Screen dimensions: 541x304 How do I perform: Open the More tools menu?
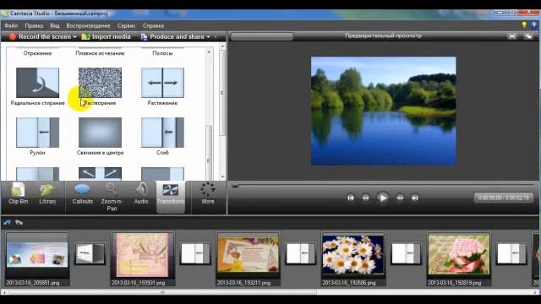click(x=208, y=193)
